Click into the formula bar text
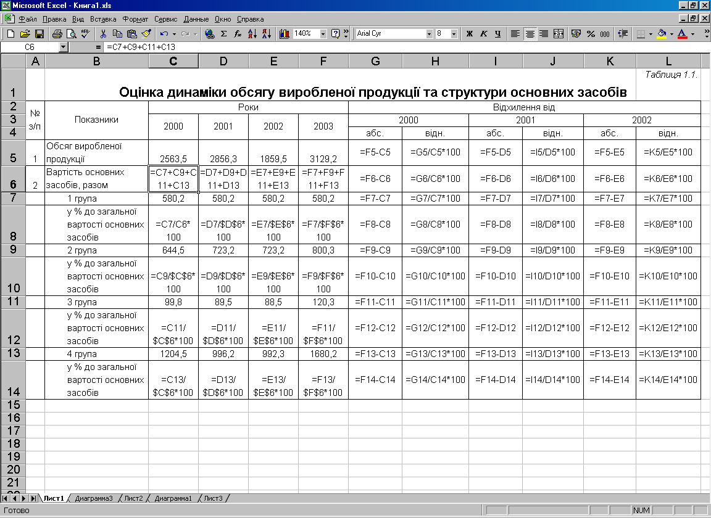711x518 pixels. 406,47
